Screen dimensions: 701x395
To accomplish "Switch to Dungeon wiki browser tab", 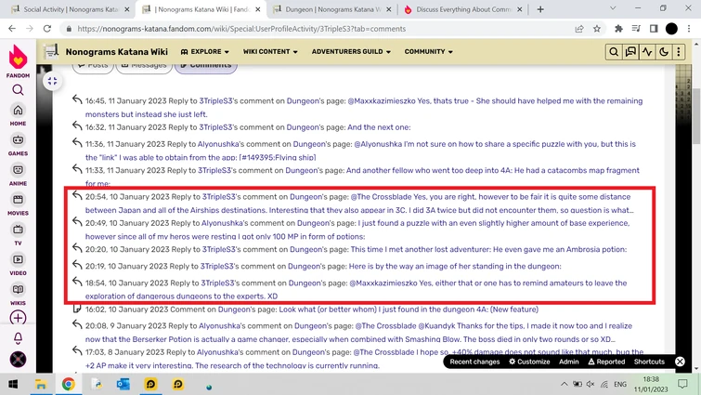I will 332,9.
